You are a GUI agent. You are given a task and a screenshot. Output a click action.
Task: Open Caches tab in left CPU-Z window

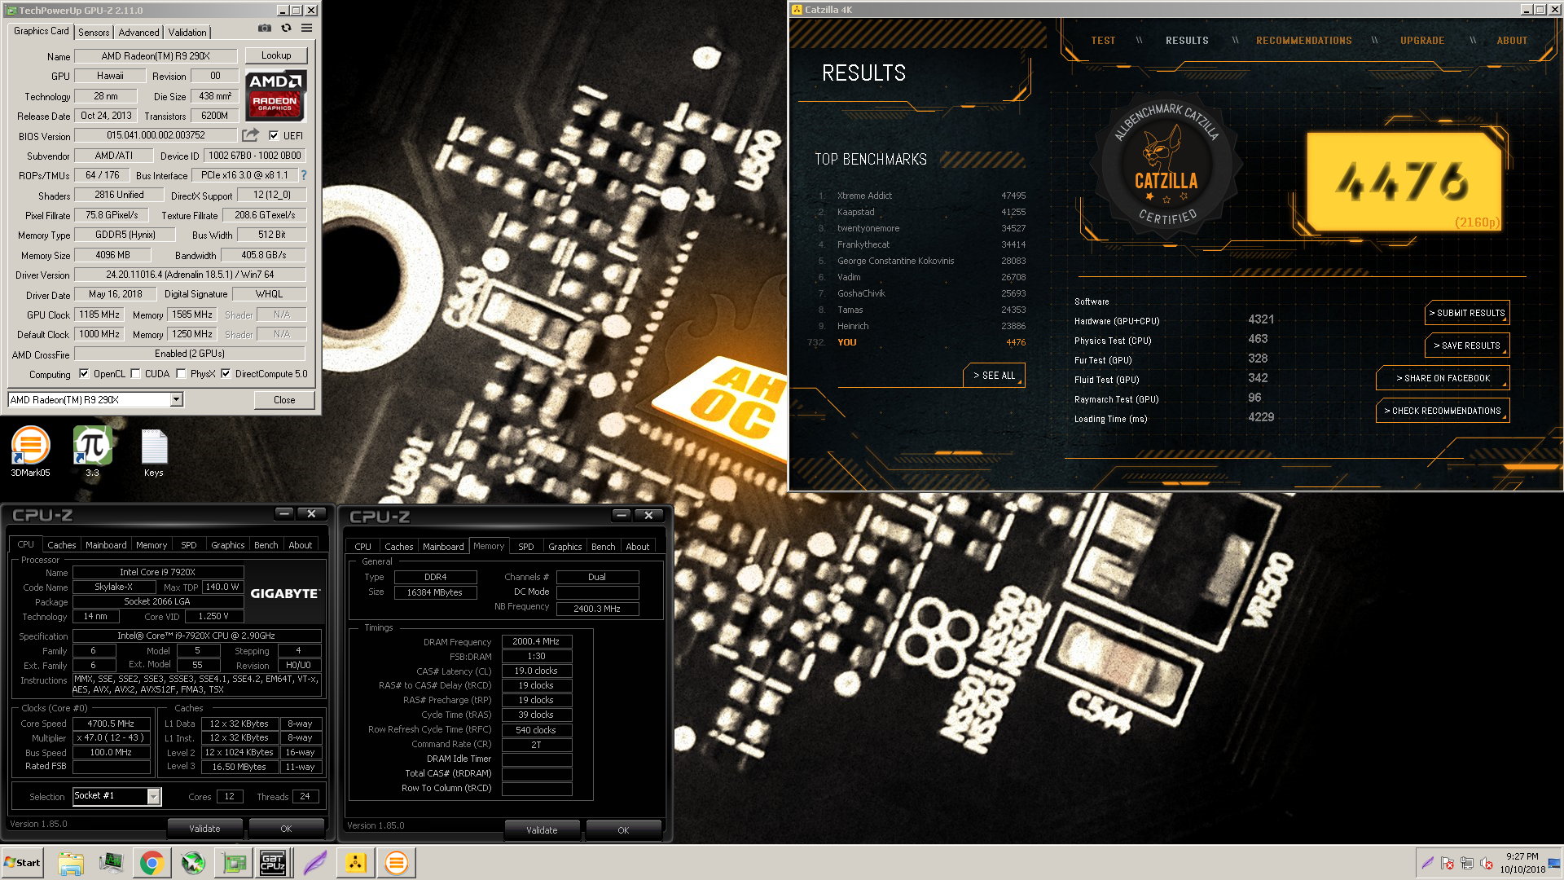61,545
